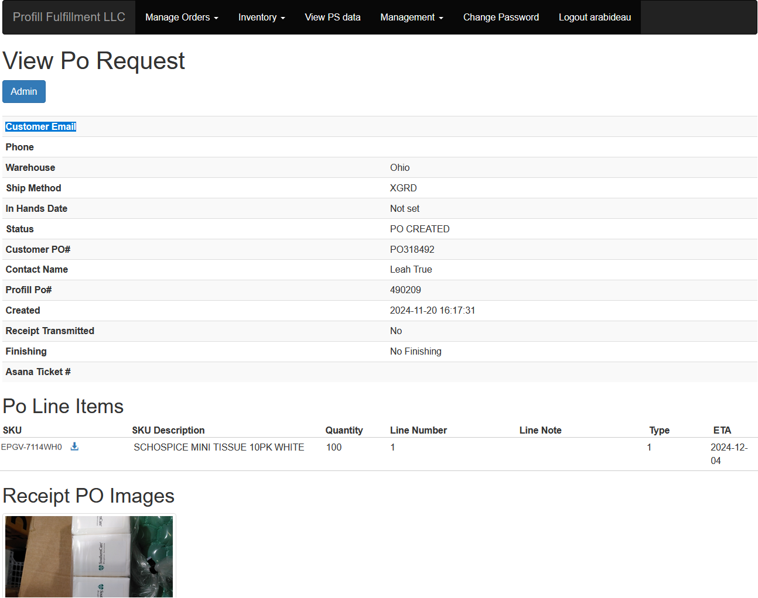This screenshot has height=598, width=758.
Task: Click the download icon next to SKU EPGV-7114WH0
Action: pyautogui.click(x=74, y=446)
